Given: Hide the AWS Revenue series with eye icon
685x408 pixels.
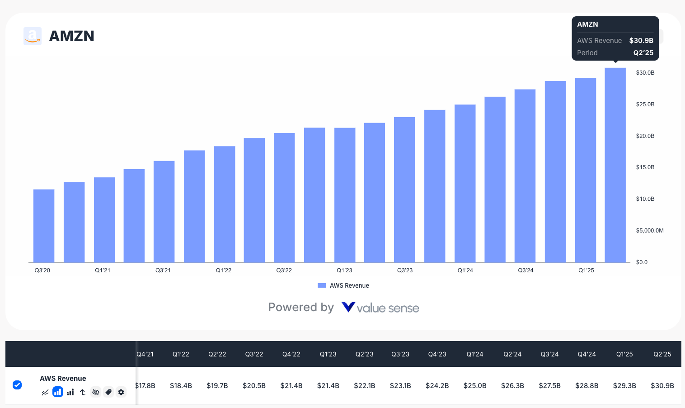Looking at the screenshot, I should [x=96, y=392].
